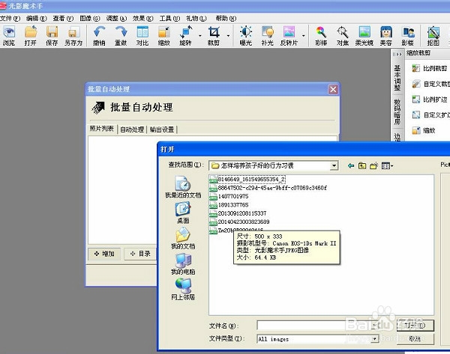
Task: Open the 帮助 menu
Action: 226,18
